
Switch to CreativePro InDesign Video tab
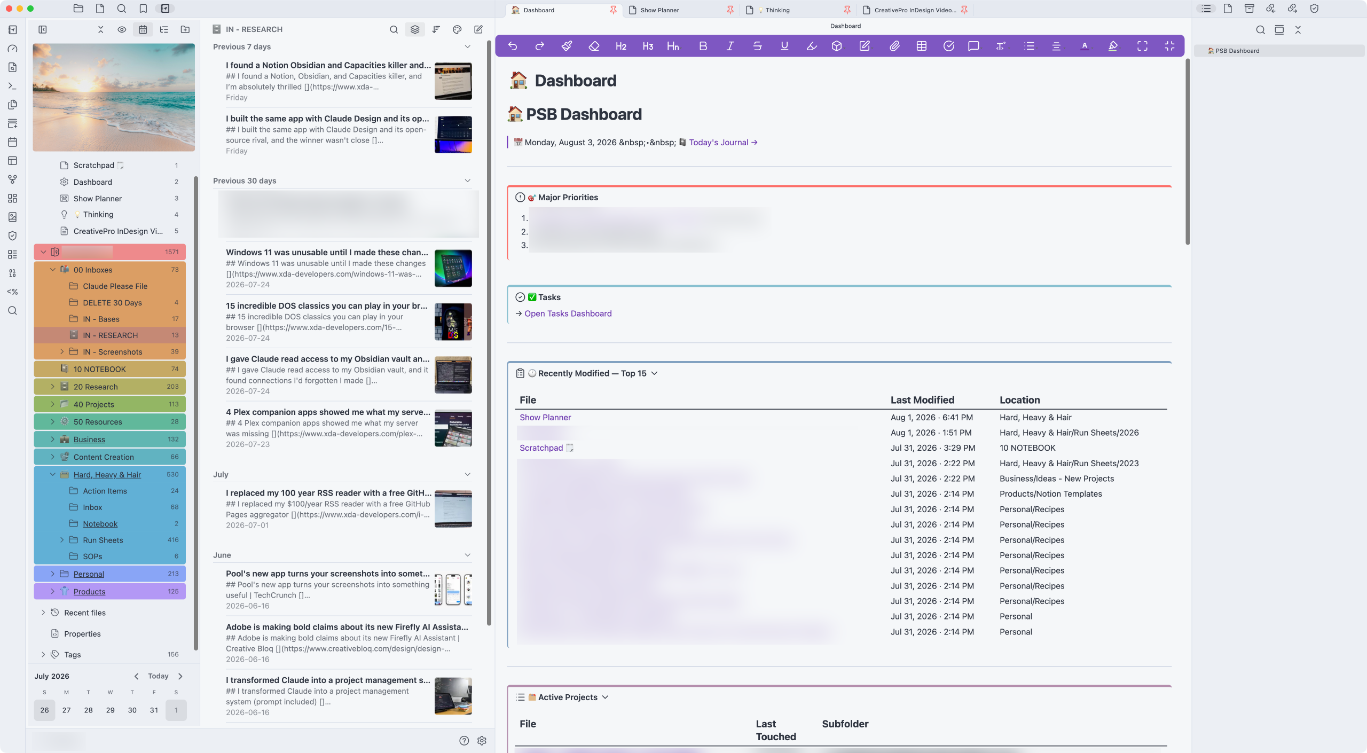915,10
